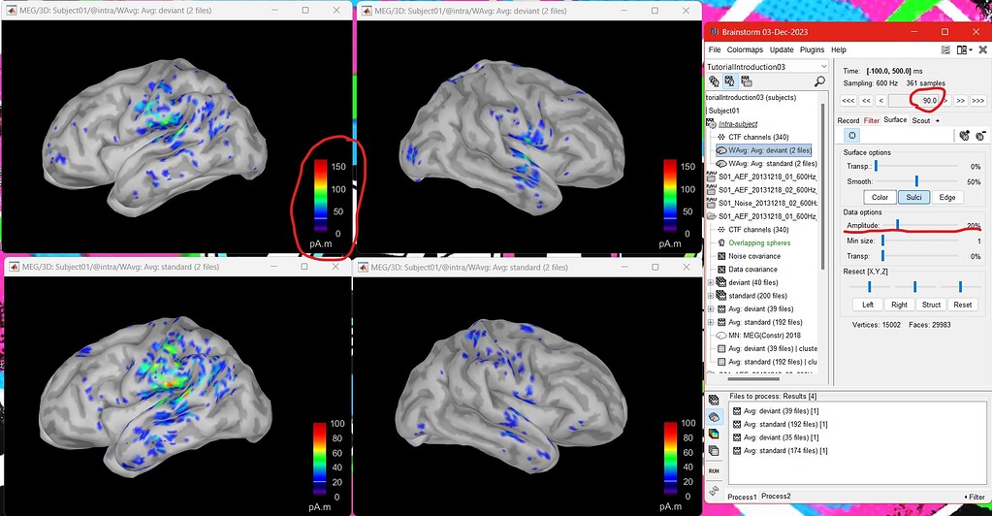
Task: Expand the standard (200 files) tree node
Action: (x=712, y=296)
